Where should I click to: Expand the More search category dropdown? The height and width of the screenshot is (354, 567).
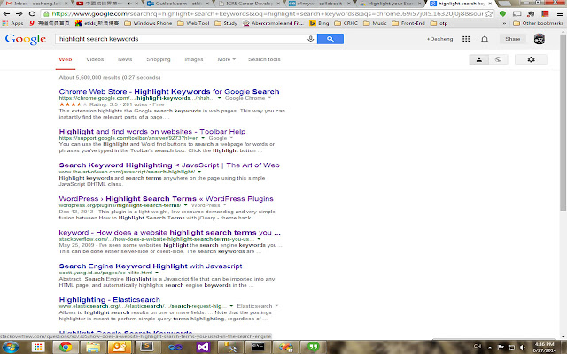pos(227,59)
